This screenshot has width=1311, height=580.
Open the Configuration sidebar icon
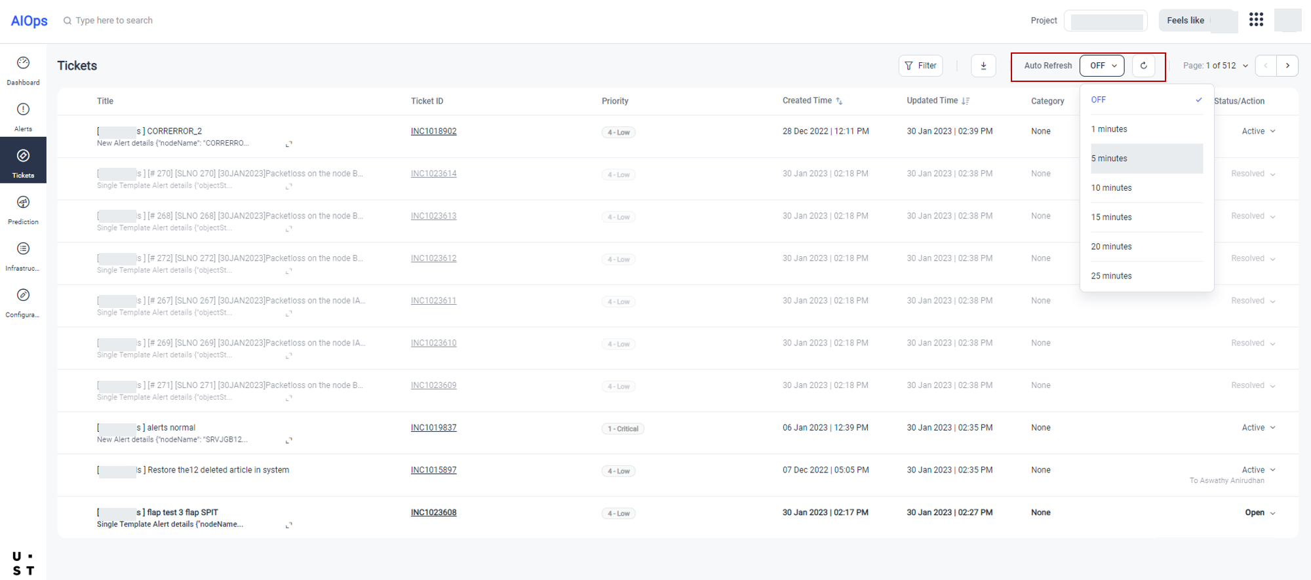(23, 296)
